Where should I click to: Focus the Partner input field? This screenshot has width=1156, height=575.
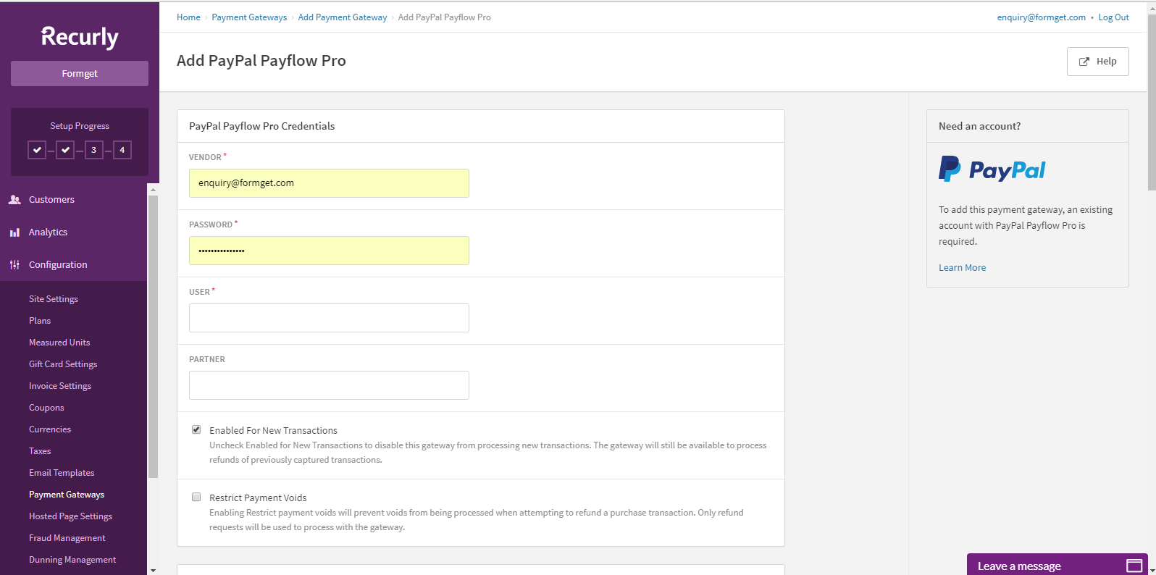pos(329,385)
